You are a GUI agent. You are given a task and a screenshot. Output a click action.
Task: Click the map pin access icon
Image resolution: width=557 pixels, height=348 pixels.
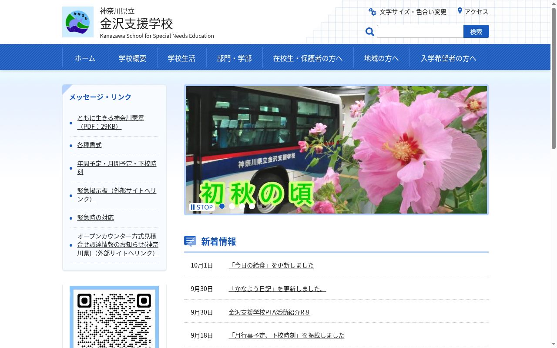[460, 11]
